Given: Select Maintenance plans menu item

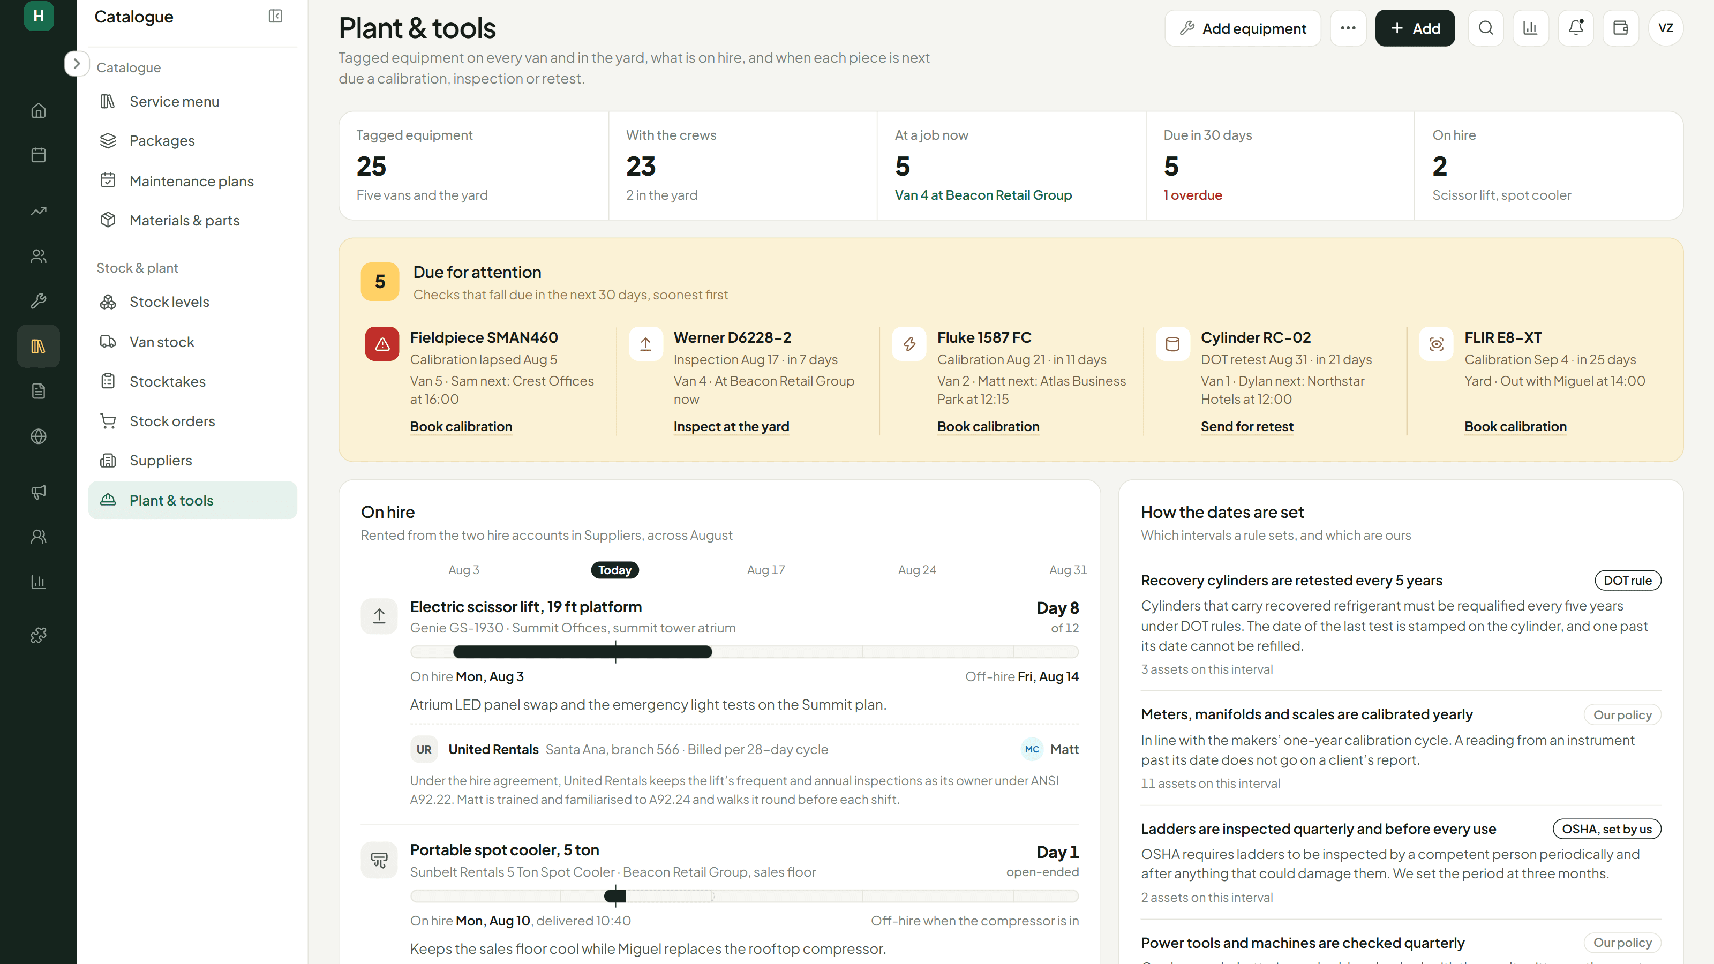Looking at the screenshot, I should point(192,181).
